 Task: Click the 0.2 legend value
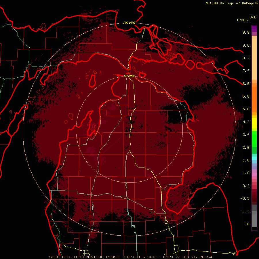tap(246, 186)
